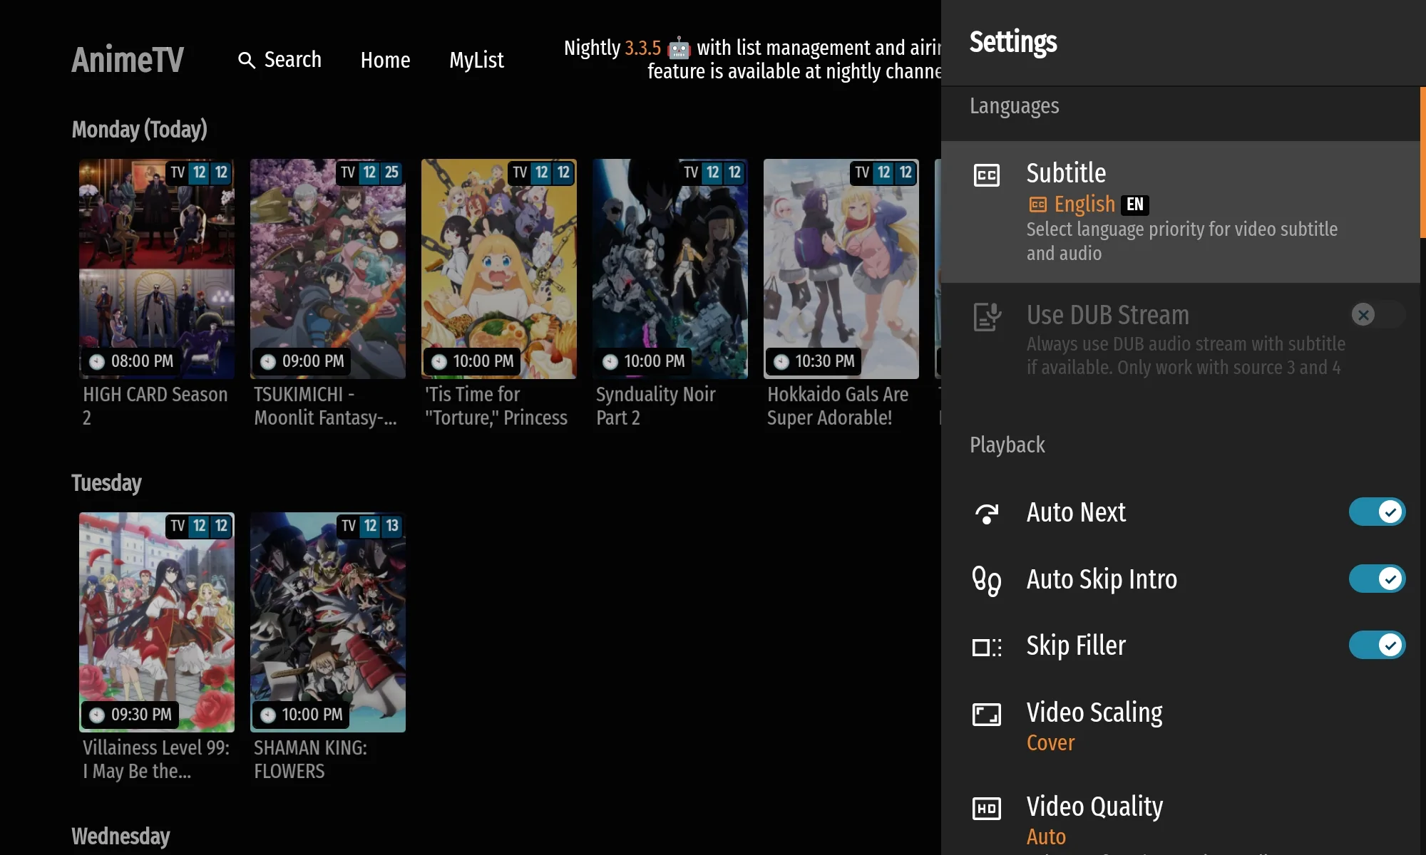Click the Monday (Today) heading
The height and width of the screenshot is (855, 1426).
(140, 130)
